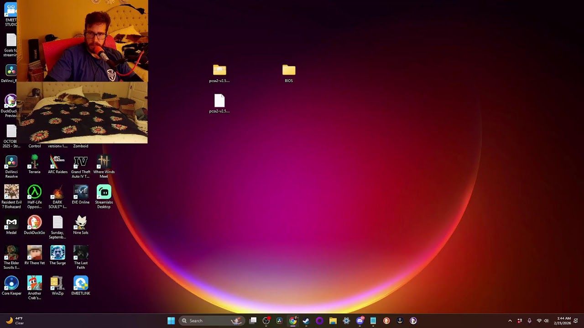
Task: Click the microphone icon in system tray
Action: [529, 321]
